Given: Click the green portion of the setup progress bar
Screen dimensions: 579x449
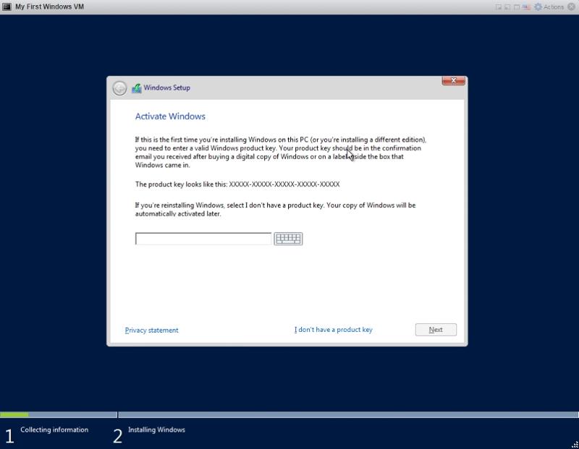Looking at the screenshot, I should click(14, 415).
